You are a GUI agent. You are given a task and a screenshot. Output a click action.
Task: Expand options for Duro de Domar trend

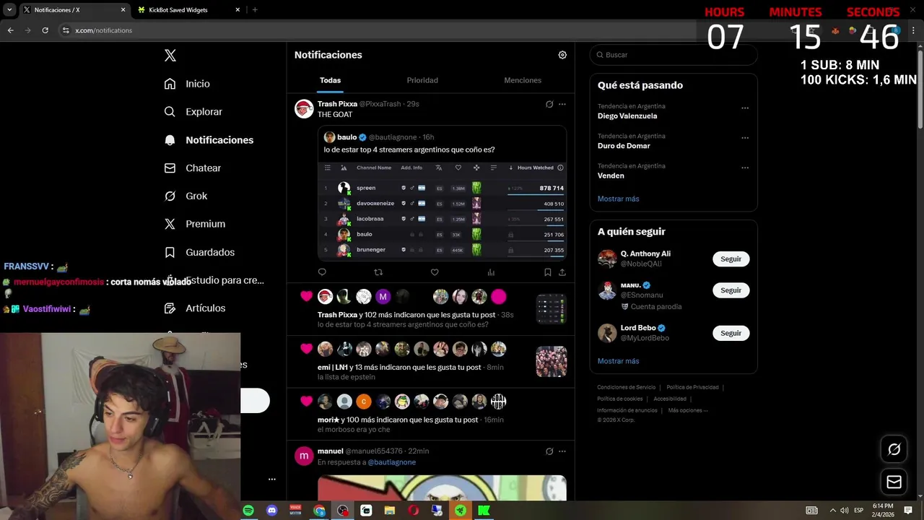[x=745, y=138]
